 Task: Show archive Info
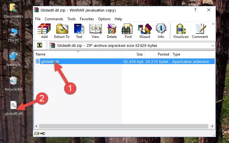[x=161, y=31]
